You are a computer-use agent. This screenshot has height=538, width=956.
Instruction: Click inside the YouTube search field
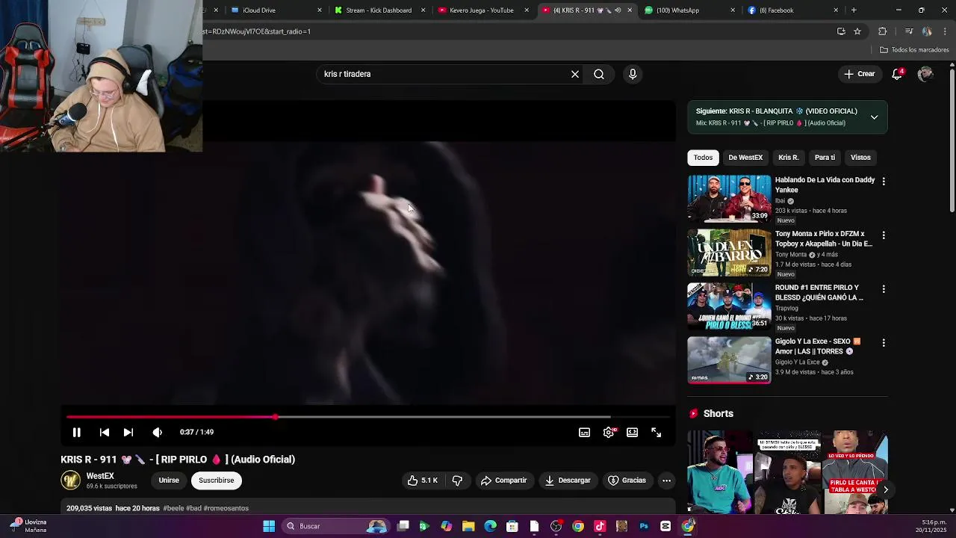[x=441, y=74]
